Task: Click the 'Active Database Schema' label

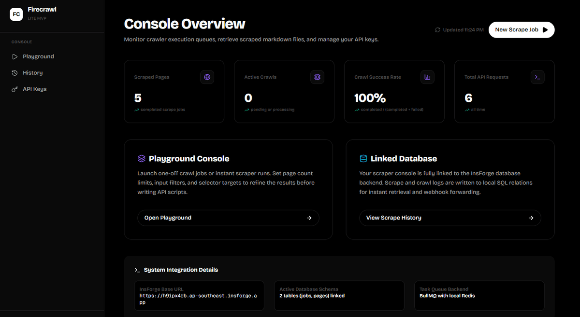Action: [309, 289]
